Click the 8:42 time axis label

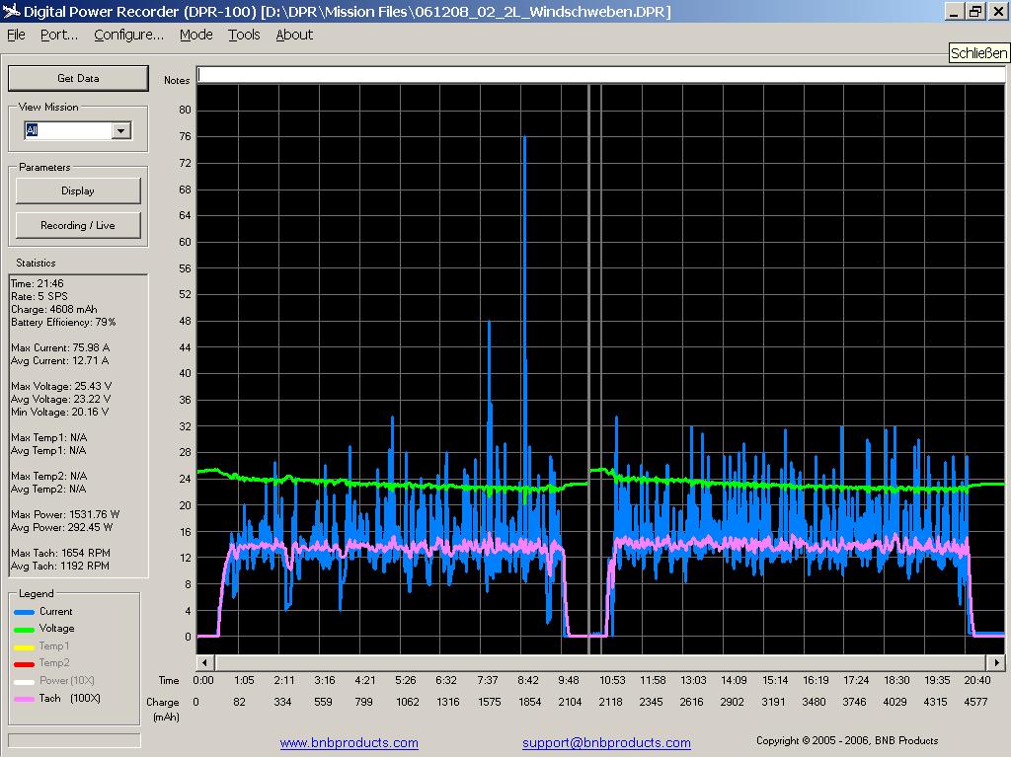pyautogui.click(x=528, y=681)
